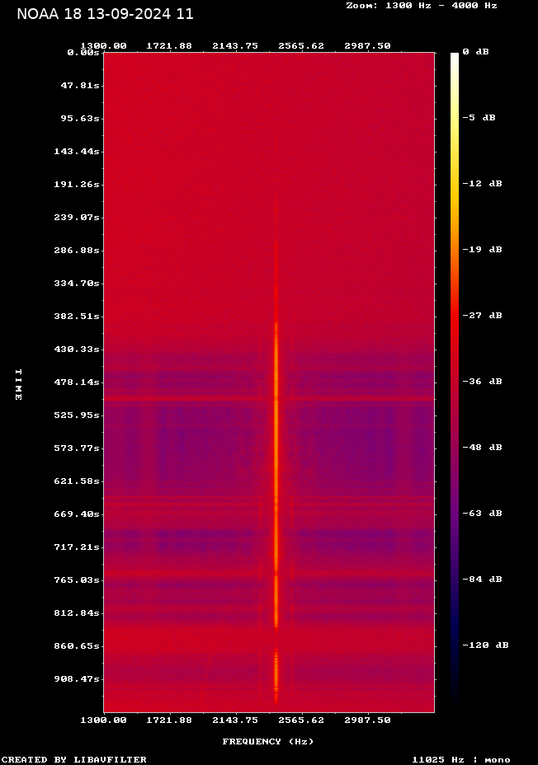The height and width of the screenshot is (765, 538).
Task: Click the -84 dB legend label
Action: click(482, 580)
